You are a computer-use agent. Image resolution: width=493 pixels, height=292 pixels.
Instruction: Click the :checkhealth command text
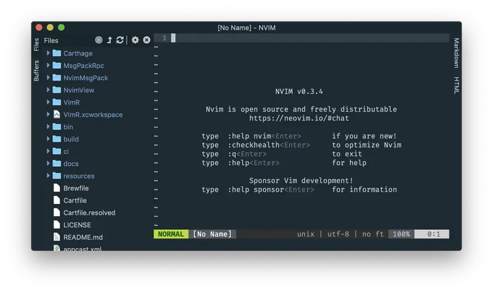[253, 145]
